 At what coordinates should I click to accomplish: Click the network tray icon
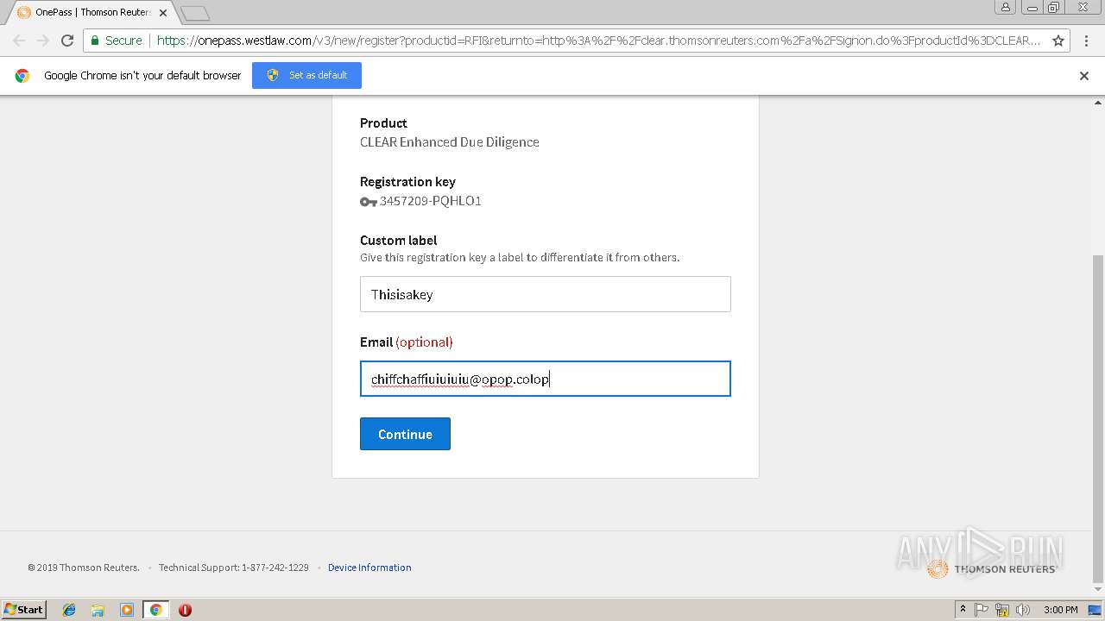1002,610
